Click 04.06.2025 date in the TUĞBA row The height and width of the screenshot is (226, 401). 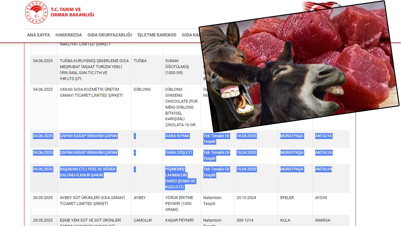tap(44, 70)
